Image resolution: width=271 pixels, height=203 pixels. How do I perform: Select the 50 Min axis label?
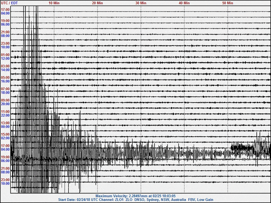[x=228, y=3]
